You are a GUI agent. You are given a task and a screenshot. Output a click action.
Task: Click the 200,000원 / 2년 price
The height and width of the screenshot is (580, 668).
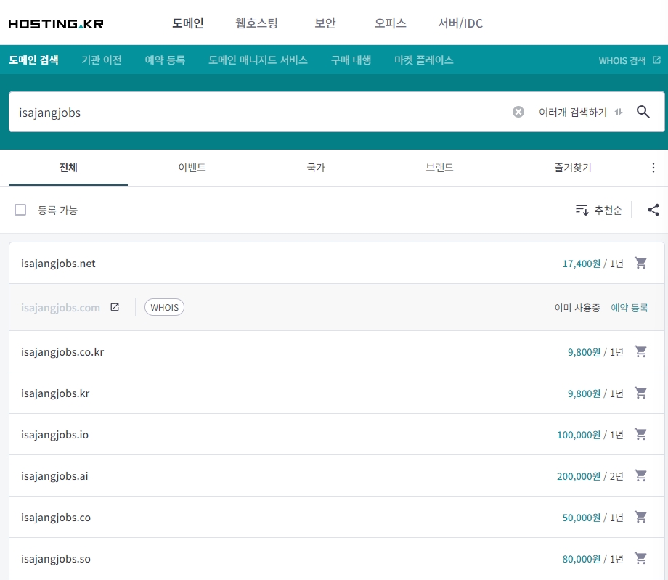590,476
